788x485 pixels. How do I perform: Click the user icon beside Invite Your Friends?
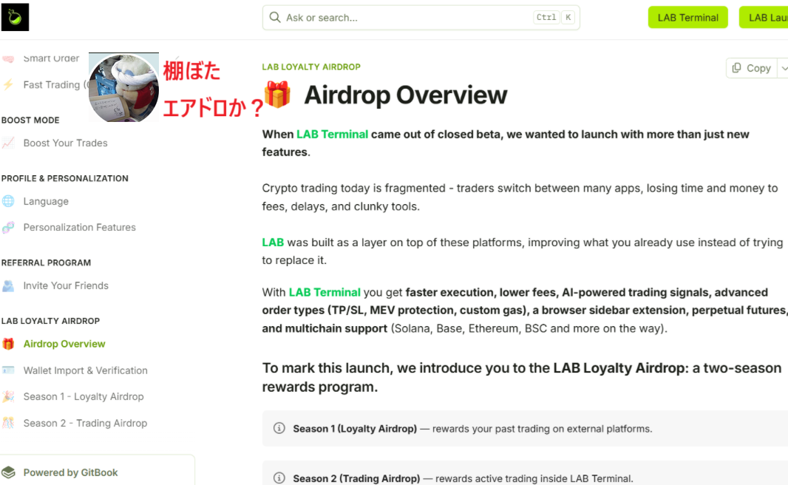(8, 286)
